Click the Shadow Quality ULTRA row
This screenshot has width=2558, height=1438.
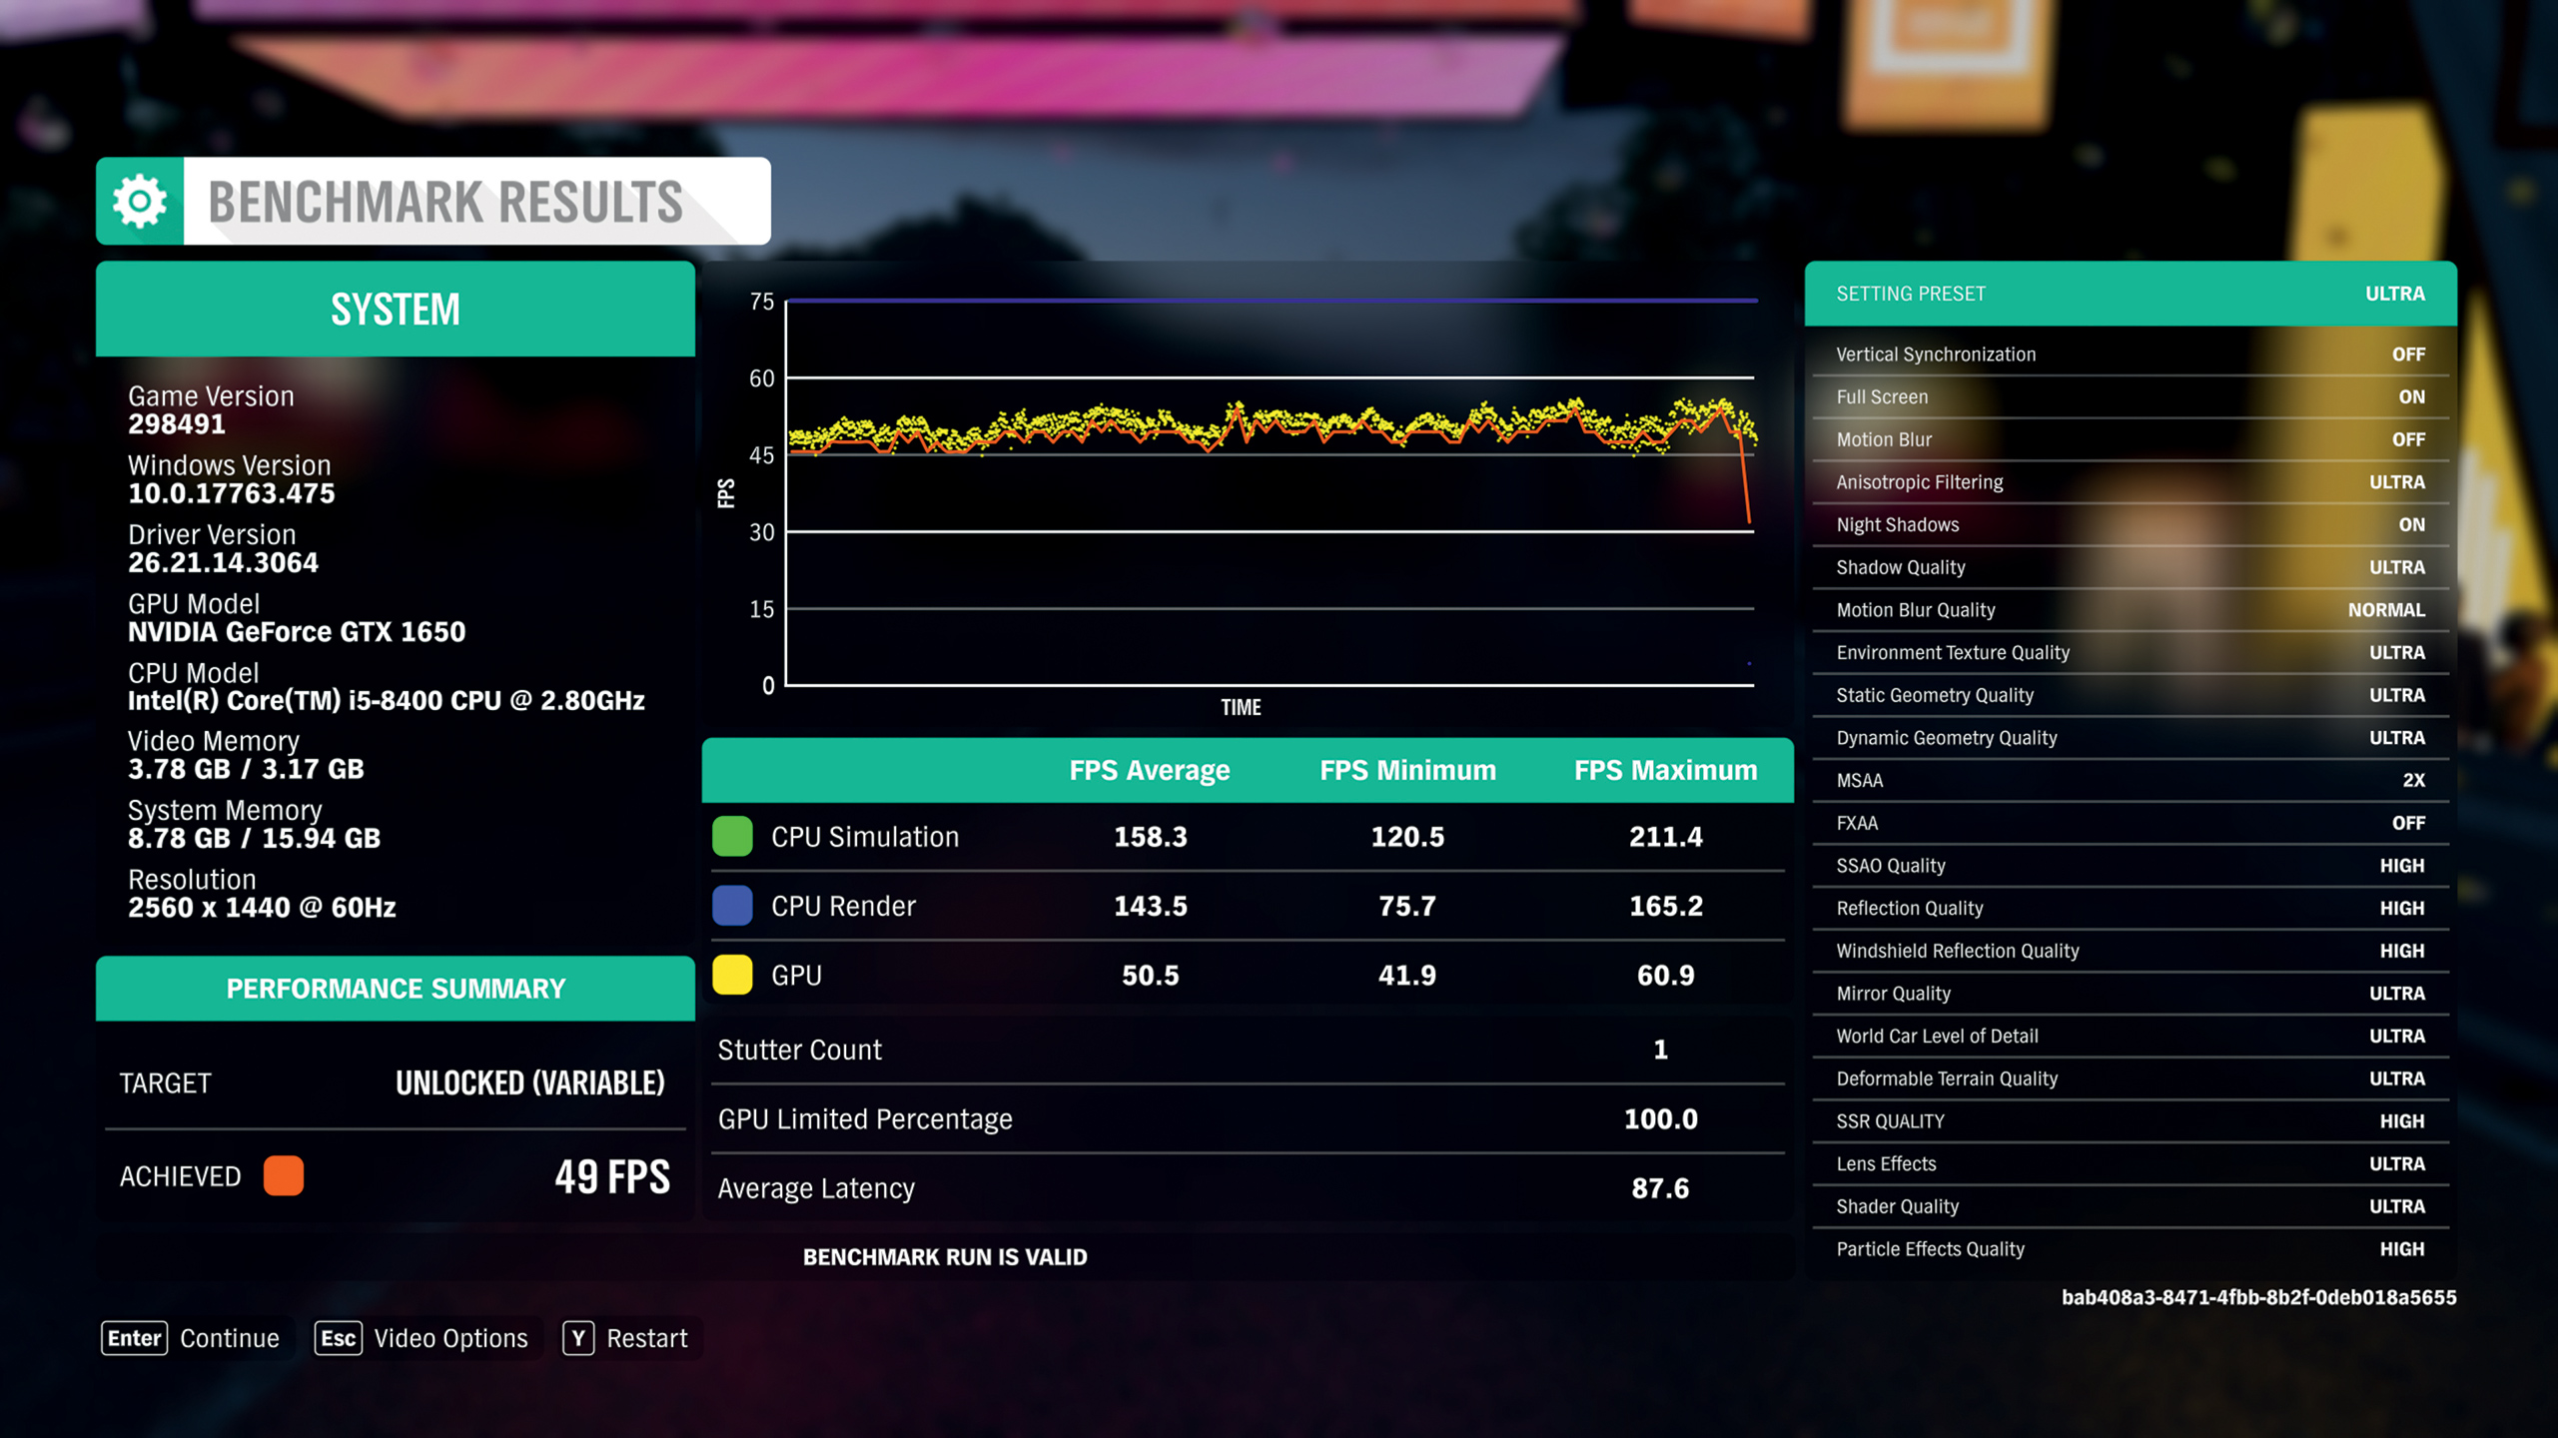pos(2130,567)
